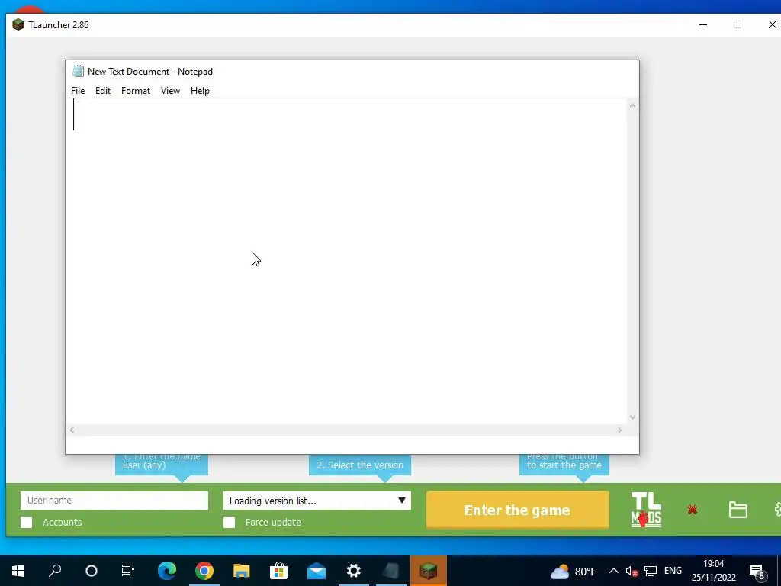Launch Microsoft Edge from taskbar

coord(167,571)
